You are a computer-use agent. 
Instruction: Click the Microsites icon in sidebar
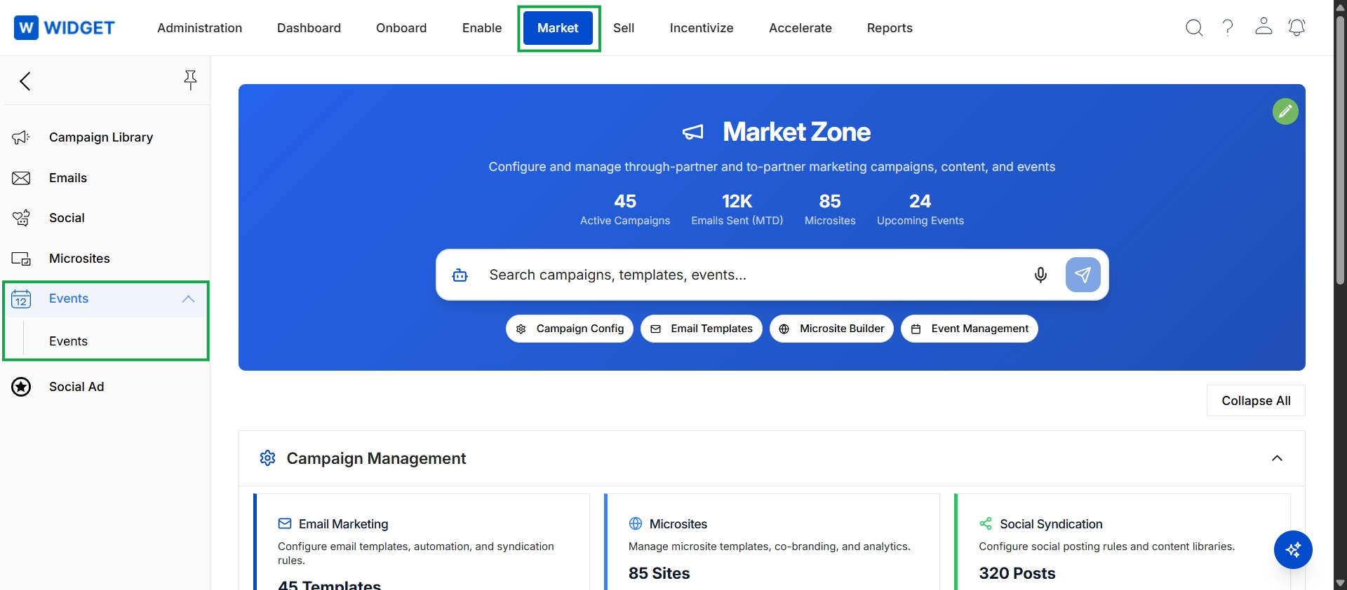tap(21, 259)
